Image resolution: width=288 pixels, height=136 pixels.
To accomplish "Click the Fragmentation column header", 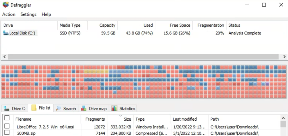I will coord(209,25).
